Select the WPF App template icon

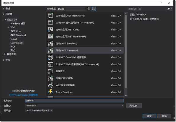pos(50,16)
